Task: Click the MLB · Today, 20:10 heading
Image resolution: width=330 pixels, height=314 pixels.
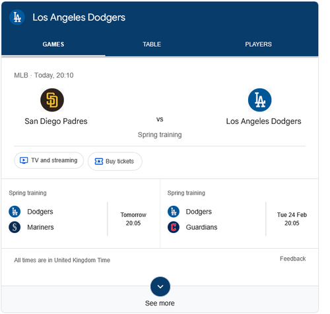Action: (x=44, y=75)
